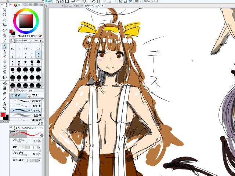Select the Airbrush tool
The height and width of the screenshot is (176, 235).
pos(4,62)
